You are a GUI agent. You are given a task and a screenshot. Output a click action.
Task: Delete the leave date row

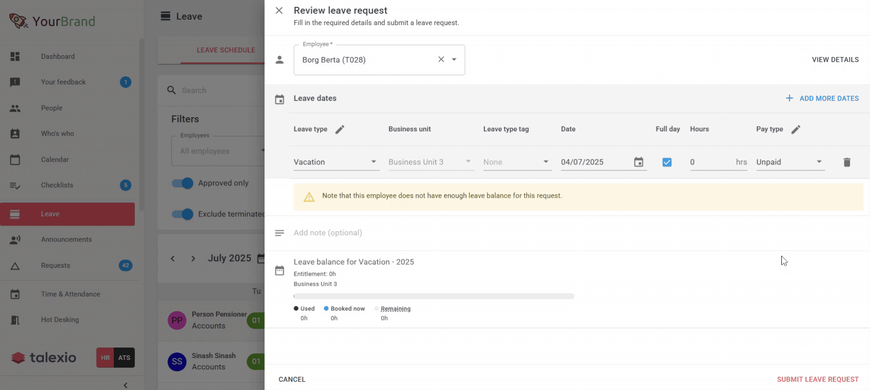(x=847, y=162)
